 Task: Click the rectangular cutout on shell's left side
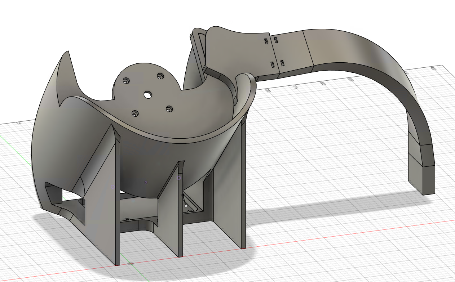coord(53,193)
